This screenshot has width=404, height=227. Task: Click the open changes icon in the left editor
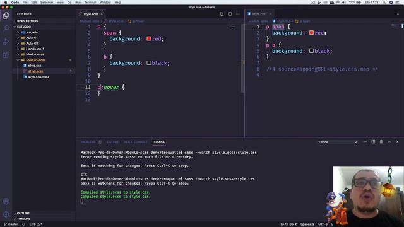(x=222, y=14)
